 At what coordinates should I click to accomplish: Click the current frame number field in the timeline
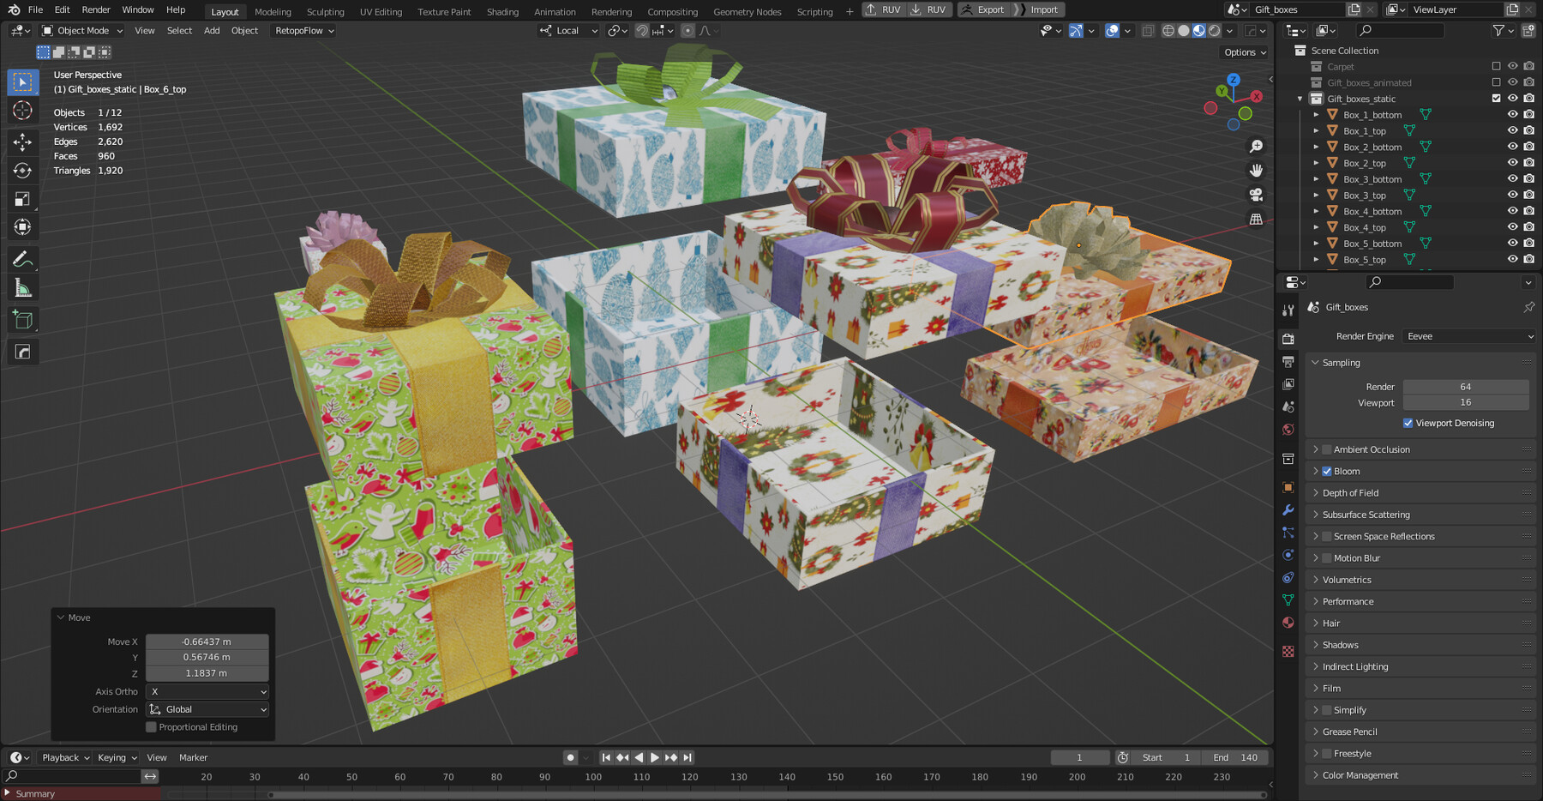pos(1079,757)
